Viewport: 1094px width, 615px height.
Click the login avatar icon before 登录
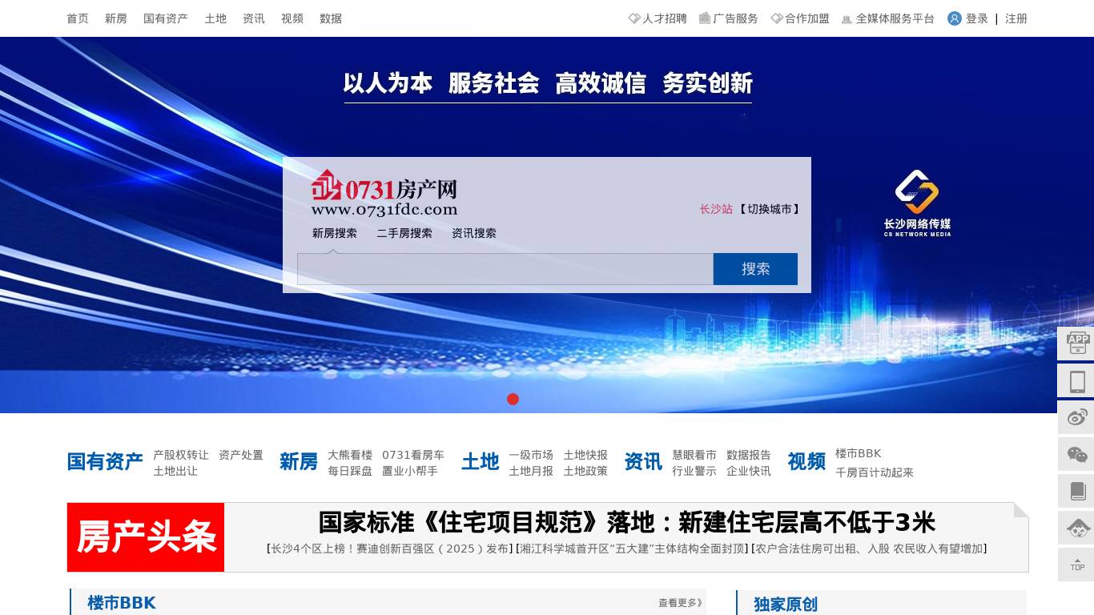[954, 18]
